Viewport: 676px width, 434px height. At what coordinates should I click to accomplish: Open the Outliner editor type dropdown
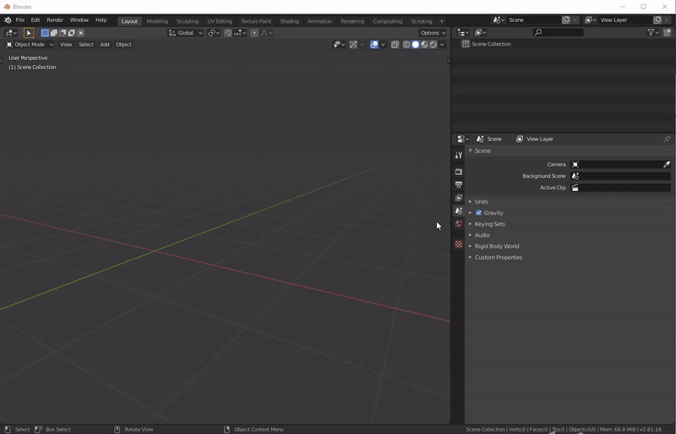[463, 32]
